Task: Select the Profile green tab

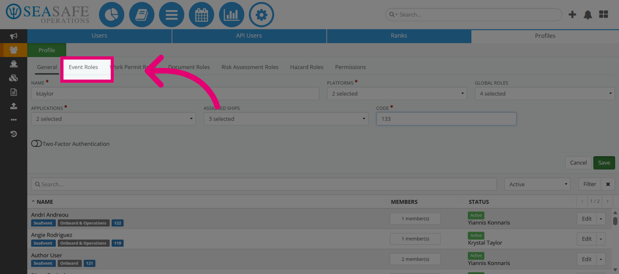Action: tap(47, 50)
